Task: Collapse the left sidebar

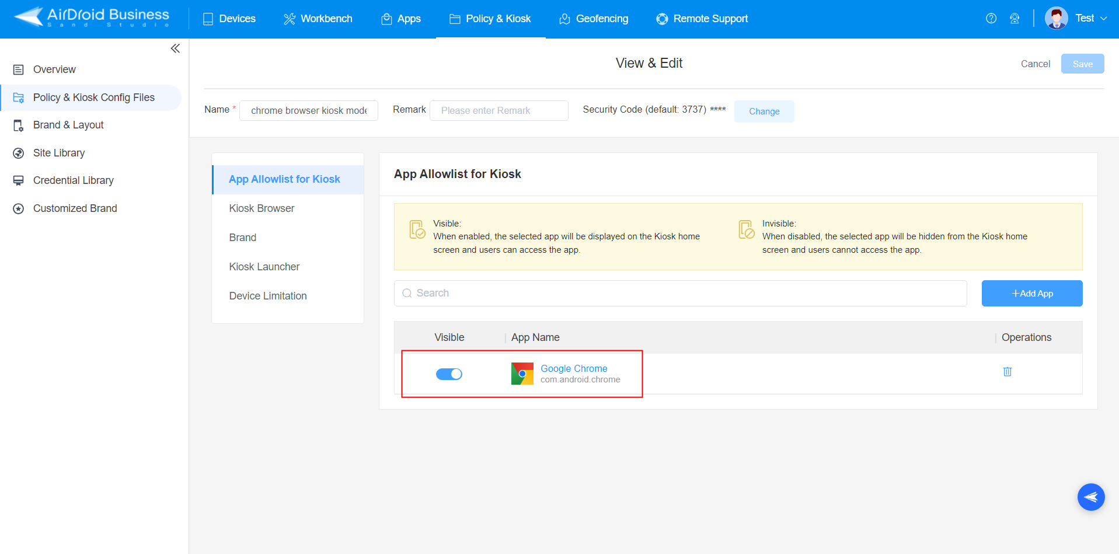Action: click(x=175, y=48)
